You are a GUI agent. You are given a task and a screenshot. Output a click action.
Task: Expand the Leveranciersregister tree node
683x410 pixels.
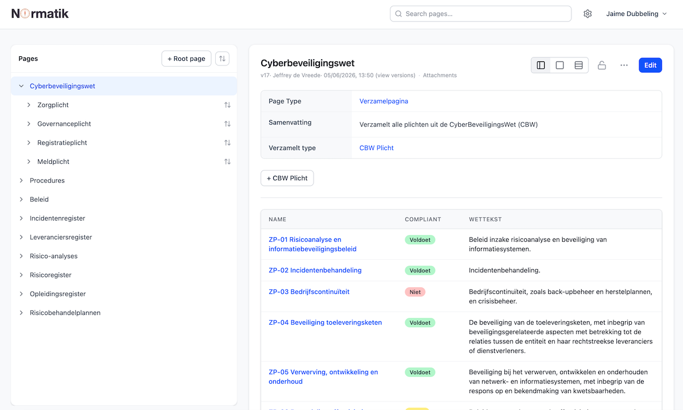click(x=22, y=237)
